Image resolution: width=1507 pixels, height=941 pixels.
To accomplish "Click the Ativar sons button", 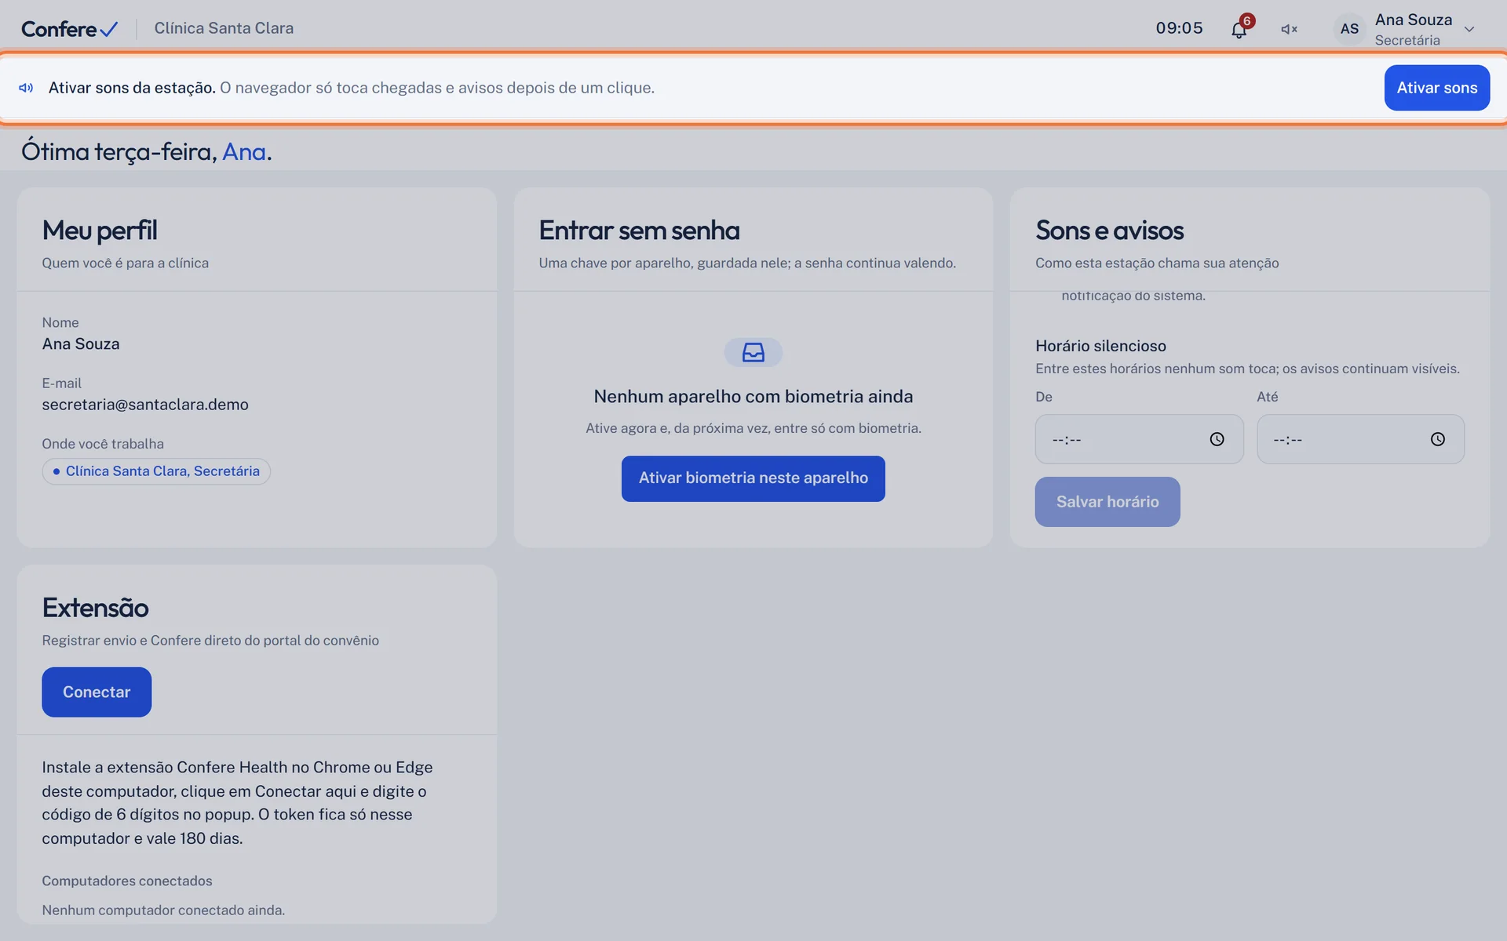I will [1436, 88].
